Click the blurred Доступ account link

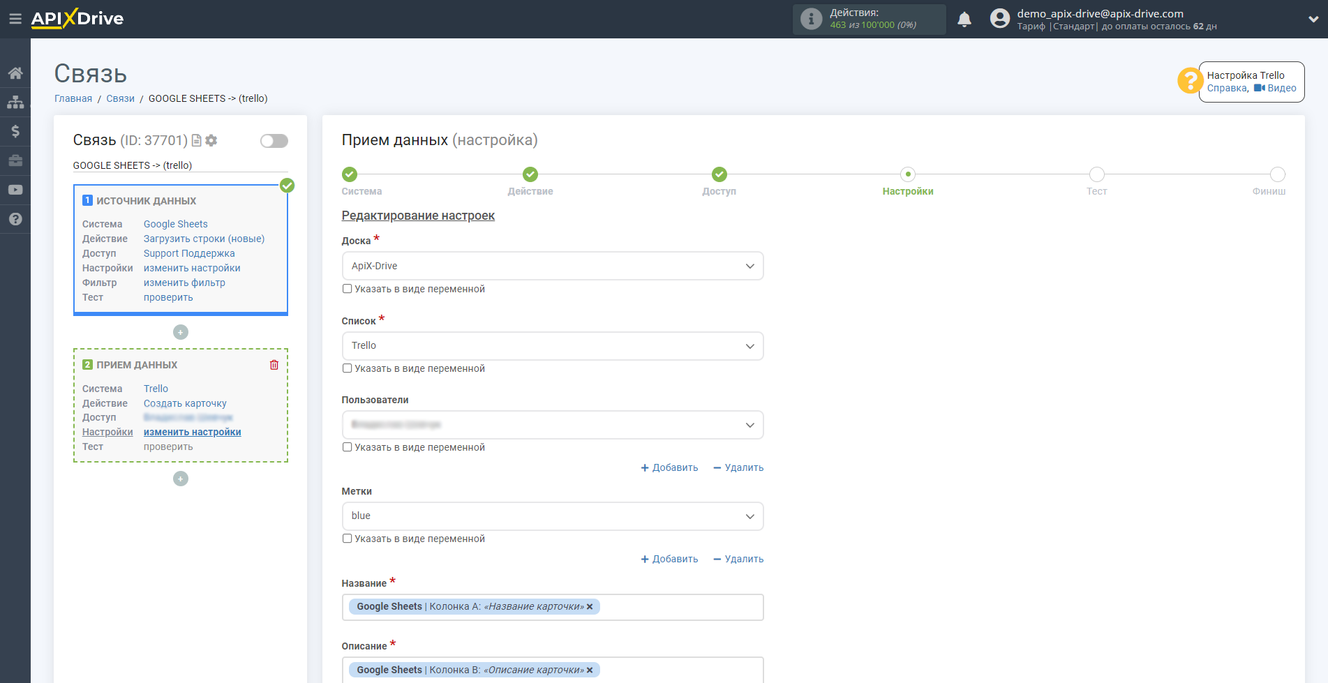(x=188, y=417)
